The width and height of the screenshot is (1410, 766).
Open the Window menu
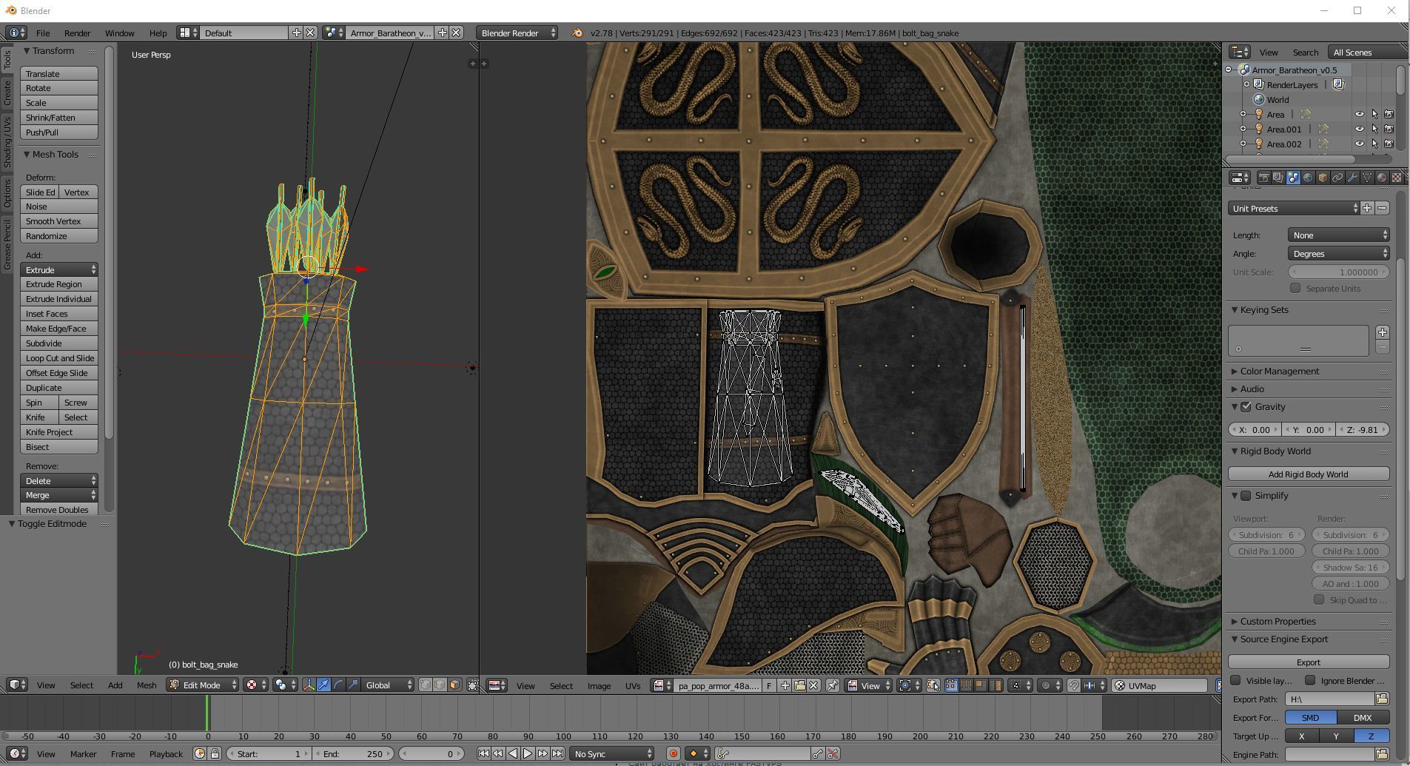tap(119, 33)
